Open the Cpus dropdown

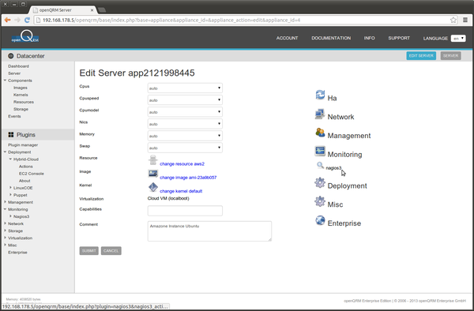pos(185,88)
